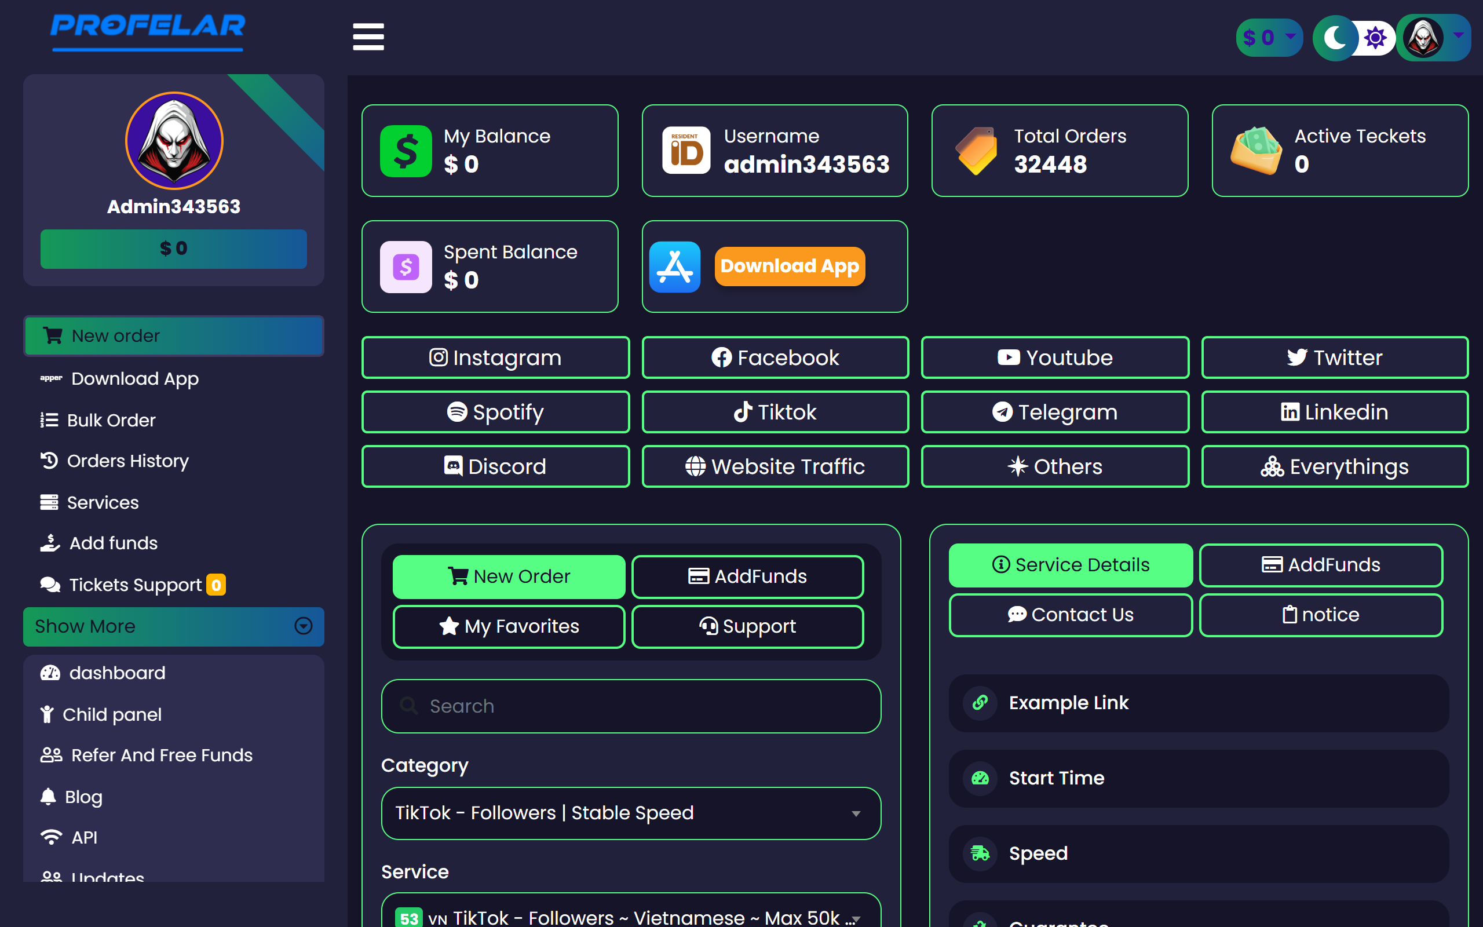Open the Blog link
This screenshot has height=927, width=1483.
(71, 797)
